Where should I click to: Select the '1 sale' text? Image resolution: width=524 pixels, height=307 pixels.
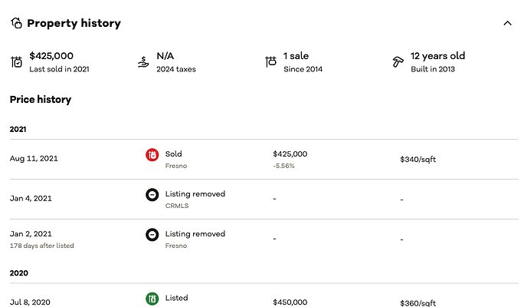(x=296, y=56)
